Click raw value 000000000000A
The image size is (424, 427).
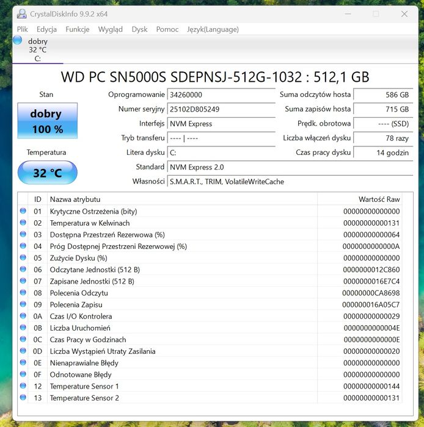371,246
